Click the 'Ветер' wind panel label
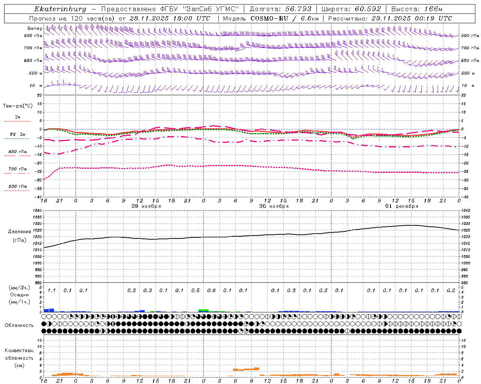 [x=35, y=28]
